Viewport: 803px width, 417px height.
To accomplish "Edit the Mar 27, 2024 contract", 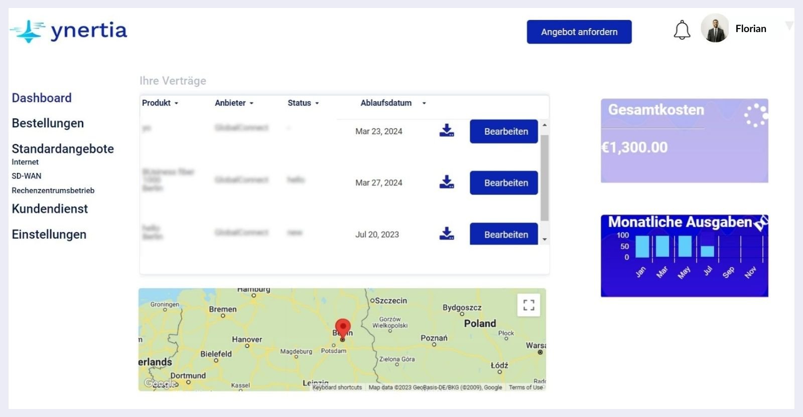I will coord(504,183).
